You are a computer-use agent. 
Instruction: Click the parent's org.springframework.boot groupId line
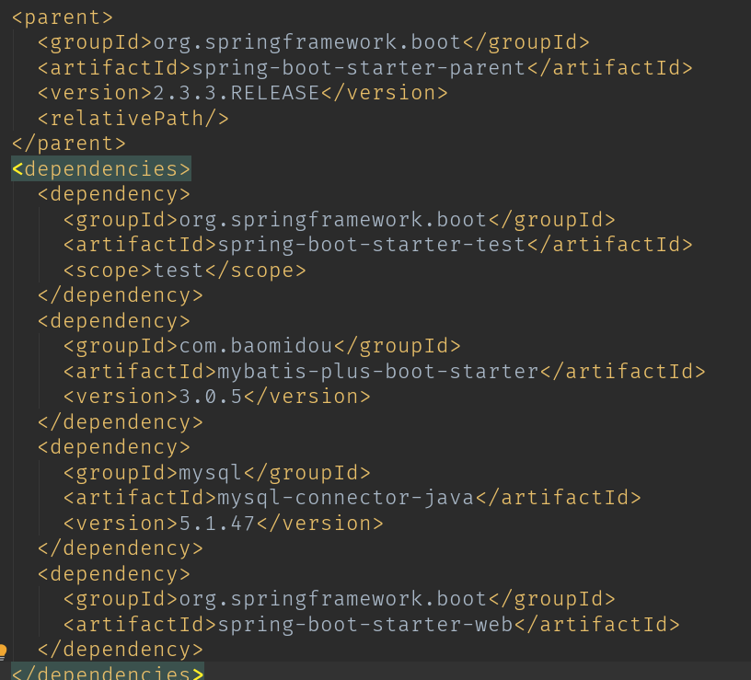click(x=314, y=42)
